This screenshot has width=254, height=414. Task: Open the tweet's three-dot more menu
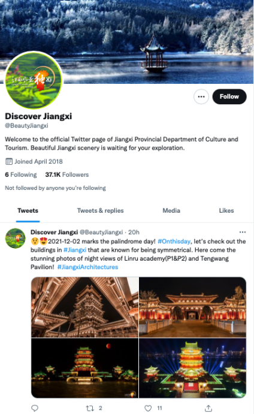click(x=243, y=232)
